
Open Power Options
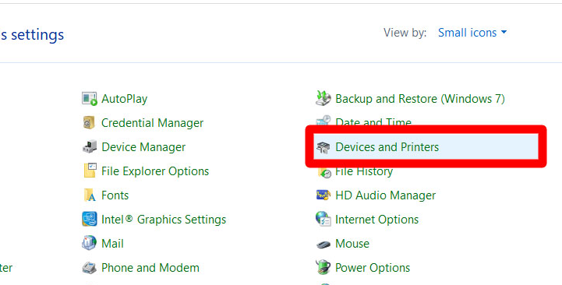(373, 267)
